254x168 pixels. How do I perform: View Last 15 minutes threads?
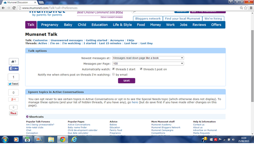pyautogui.click(x=110, y=43)
